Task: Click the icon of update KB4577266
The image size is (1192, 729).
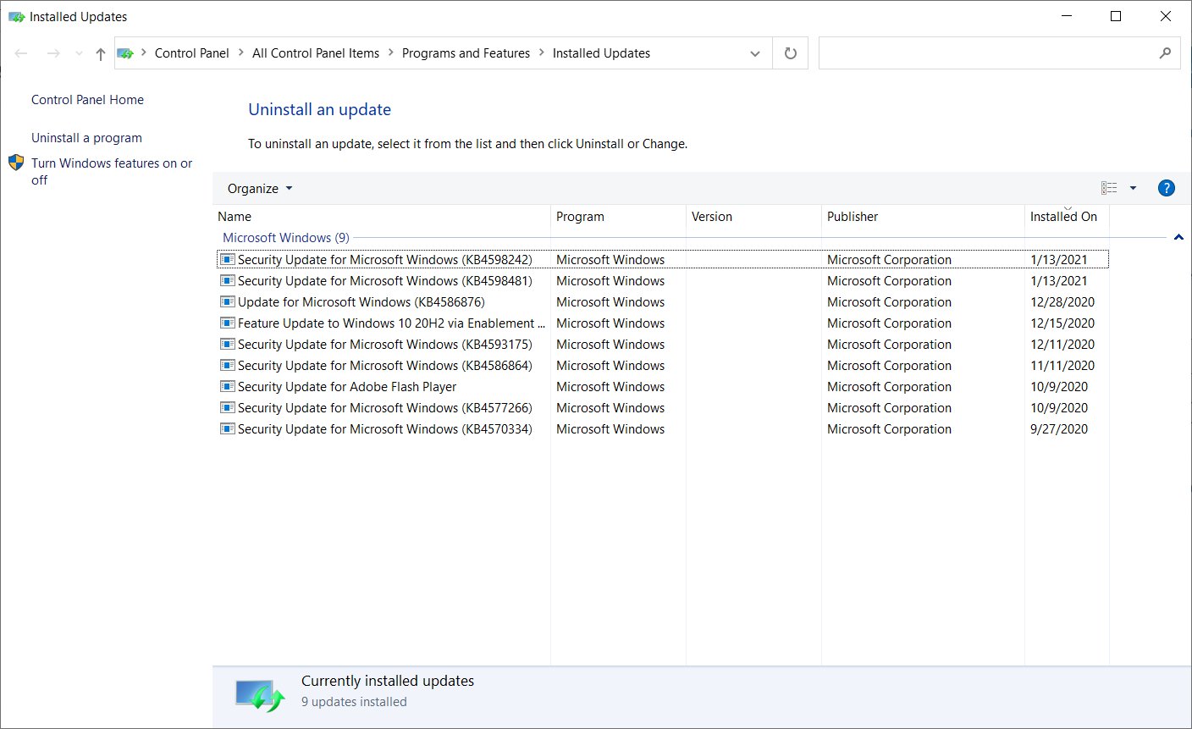Action: click(227, 407)
